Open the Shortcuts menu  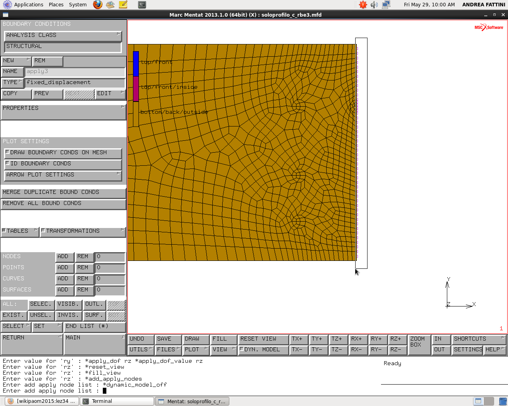pyautogui.click(x=479, y=339)
